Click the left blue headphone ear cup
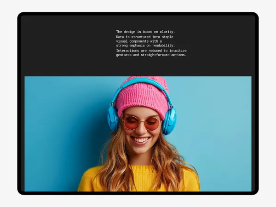 point(113,119)
